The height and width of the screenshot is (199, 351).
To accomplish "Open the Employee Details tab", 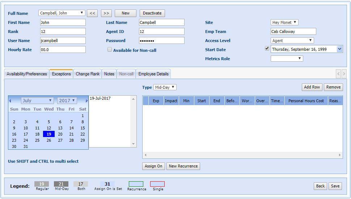I will pyautogui.click(x=153, y=74).
